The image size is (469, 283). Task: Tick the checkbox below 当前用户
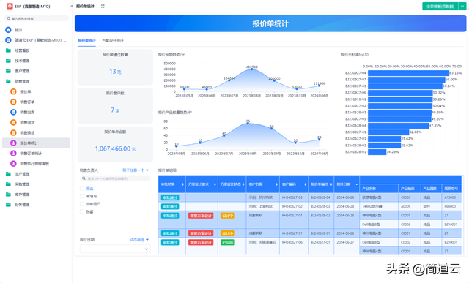(x=81, y=211)
